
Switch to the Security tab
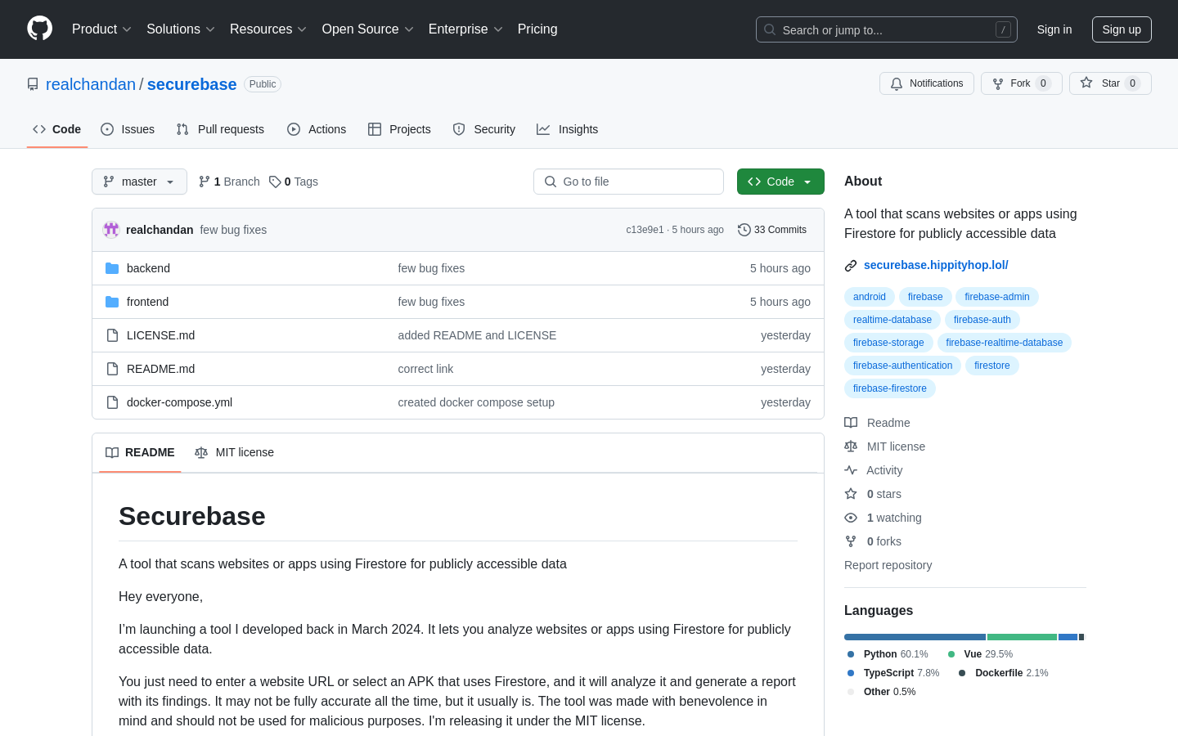coord(484,129)
